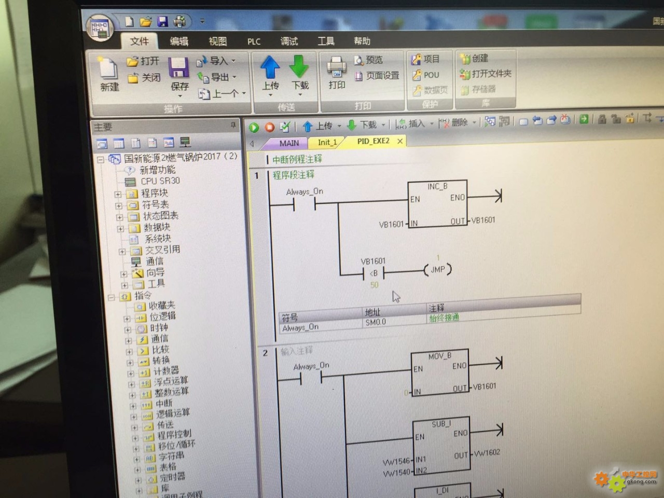The width and height of the screenshot is (664, 498).
Task: Switch to the Init_1 tab
Action: pyautogui.click(x=327, y=142)
